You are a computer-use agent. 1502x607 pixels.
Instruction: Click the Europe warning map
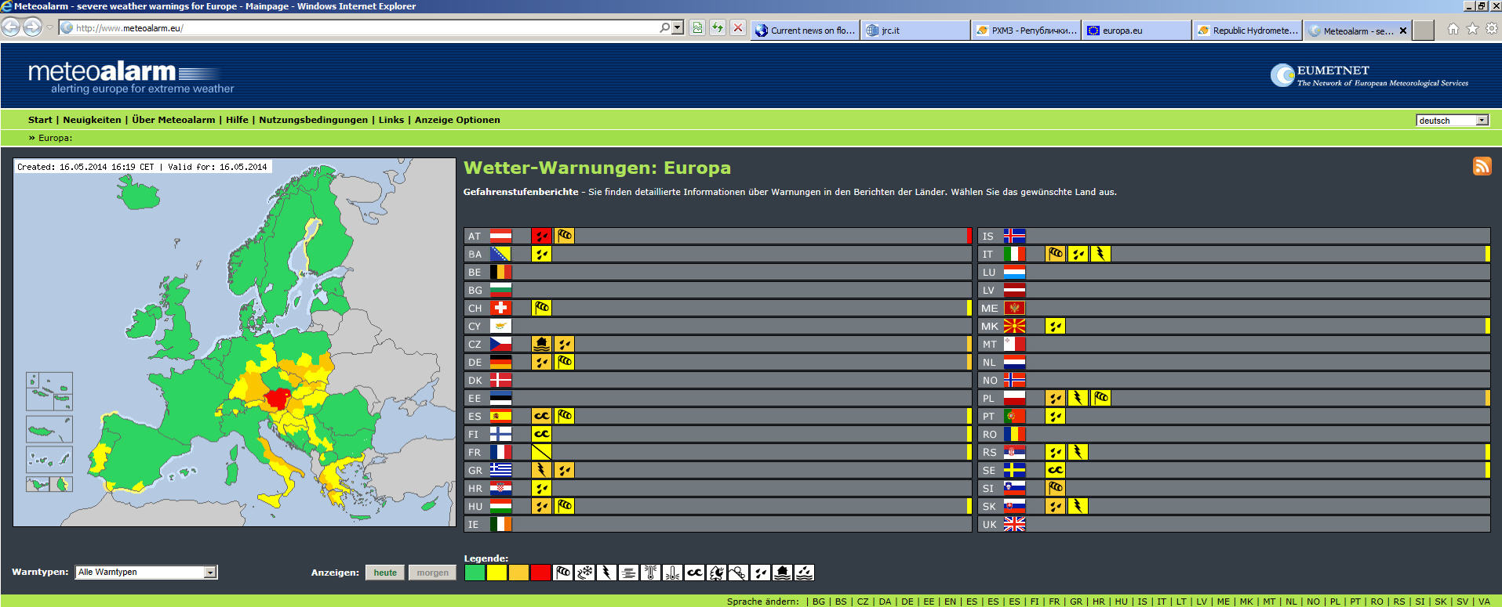[235, 342]
